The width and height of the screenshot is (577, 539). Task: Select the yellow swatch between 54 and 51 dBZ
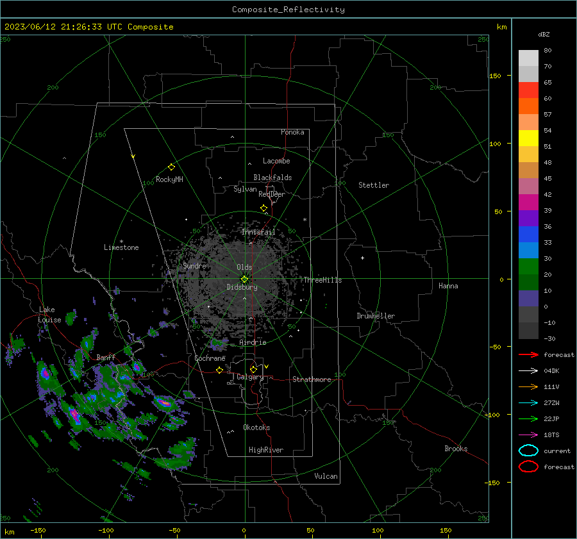click(528, 138)
